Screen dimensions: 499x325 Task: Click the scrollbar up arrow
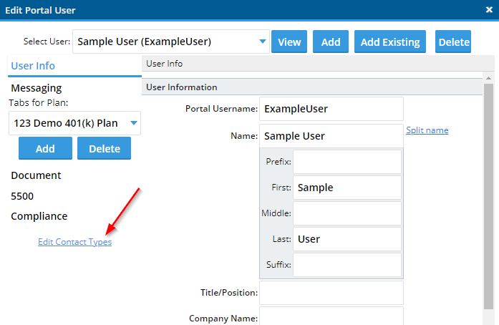click(488, 78)
